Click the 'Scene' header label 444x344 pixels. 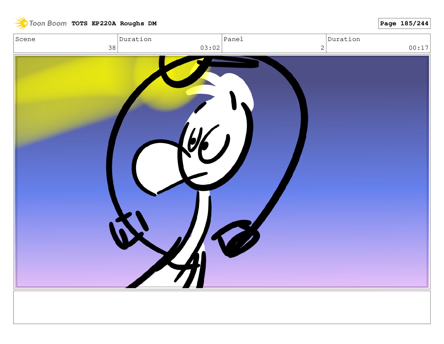(25, 39)
